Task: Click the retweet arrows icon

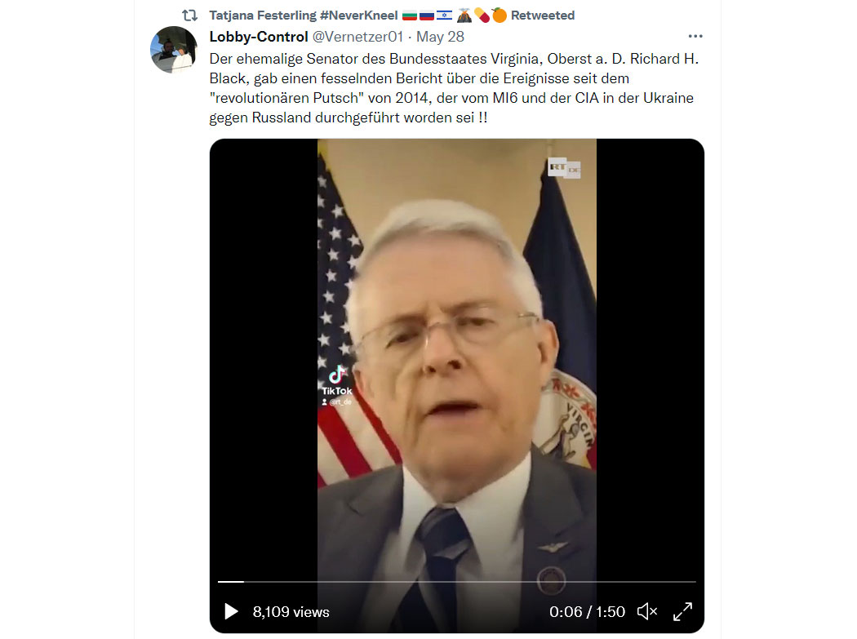Action: point(189,16)
